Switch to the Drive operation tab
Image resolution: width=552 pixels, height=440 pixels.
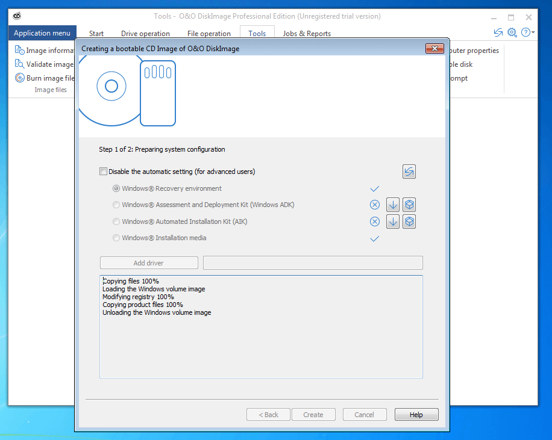coord(145,34)
